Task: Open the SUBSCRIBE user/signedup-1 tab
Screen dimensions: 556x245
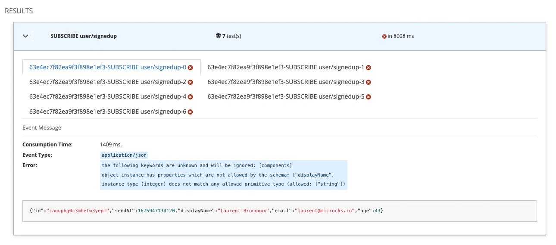Action: click(286, 68)
